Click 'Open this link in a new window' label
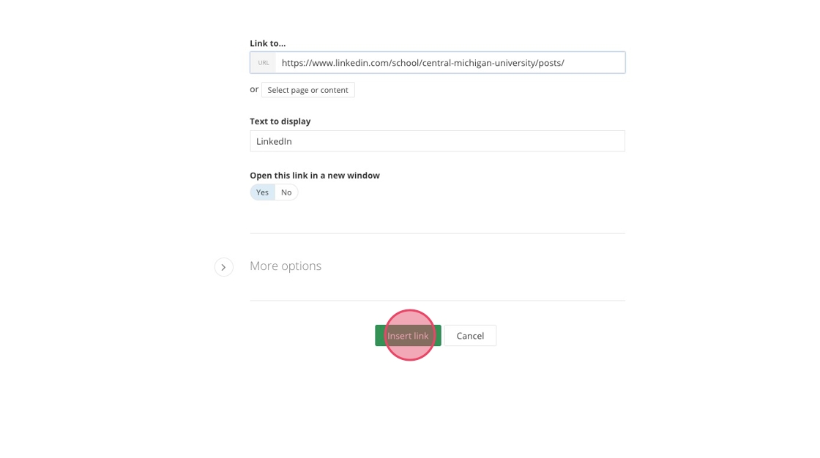 [x=315, y=176]
